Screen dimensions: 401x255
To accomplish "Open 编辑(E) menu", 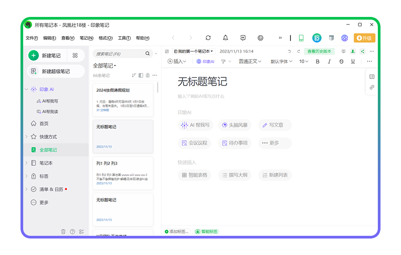I will (x=49, y=38).
